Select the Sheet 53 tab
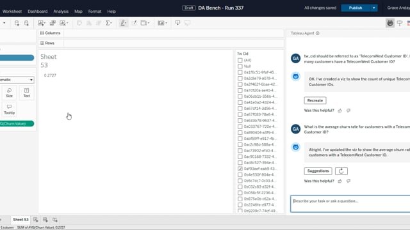 click(x=20, y=220)
